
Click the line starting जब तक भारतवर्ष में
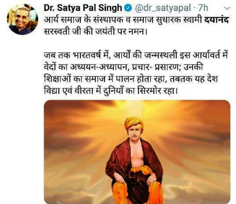pyautogui.click(x=136, y=55)
